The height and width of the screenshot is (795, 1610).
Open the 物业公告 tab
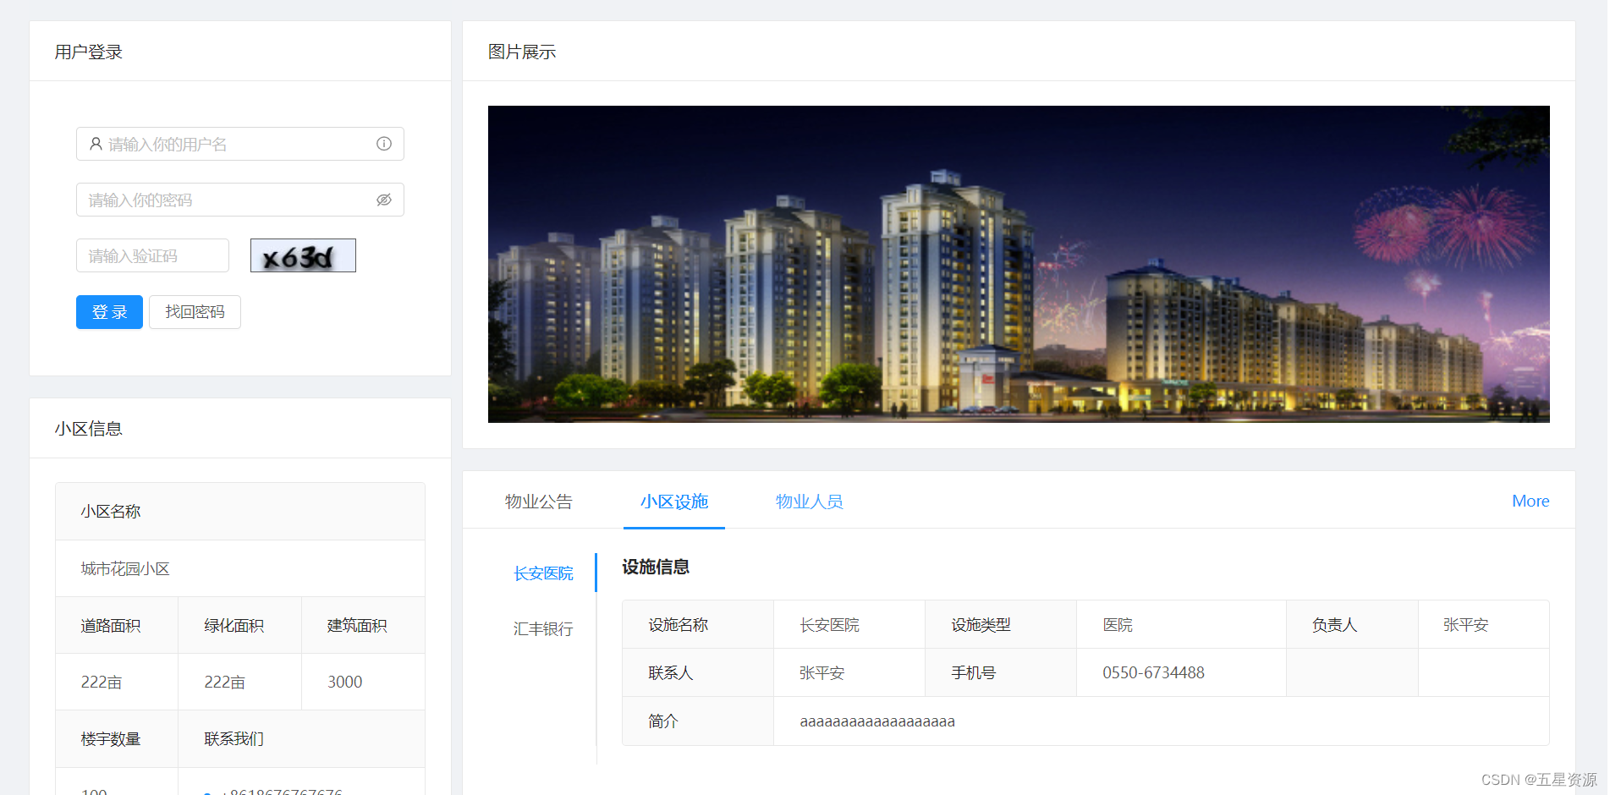(x=539, y=502)
